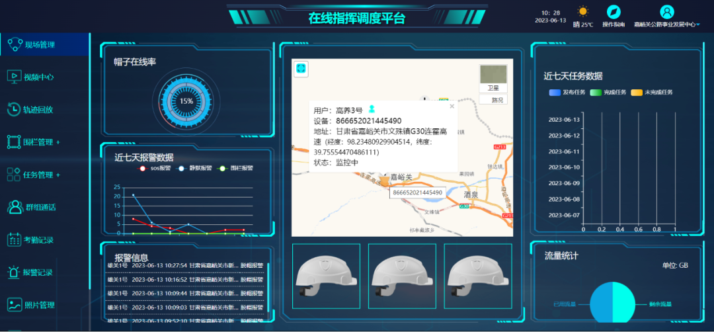The image size is (714, 332).
Task: Open alarm row dated 2023-06-13 10:09:44
Action: click(x=185, y=293)
